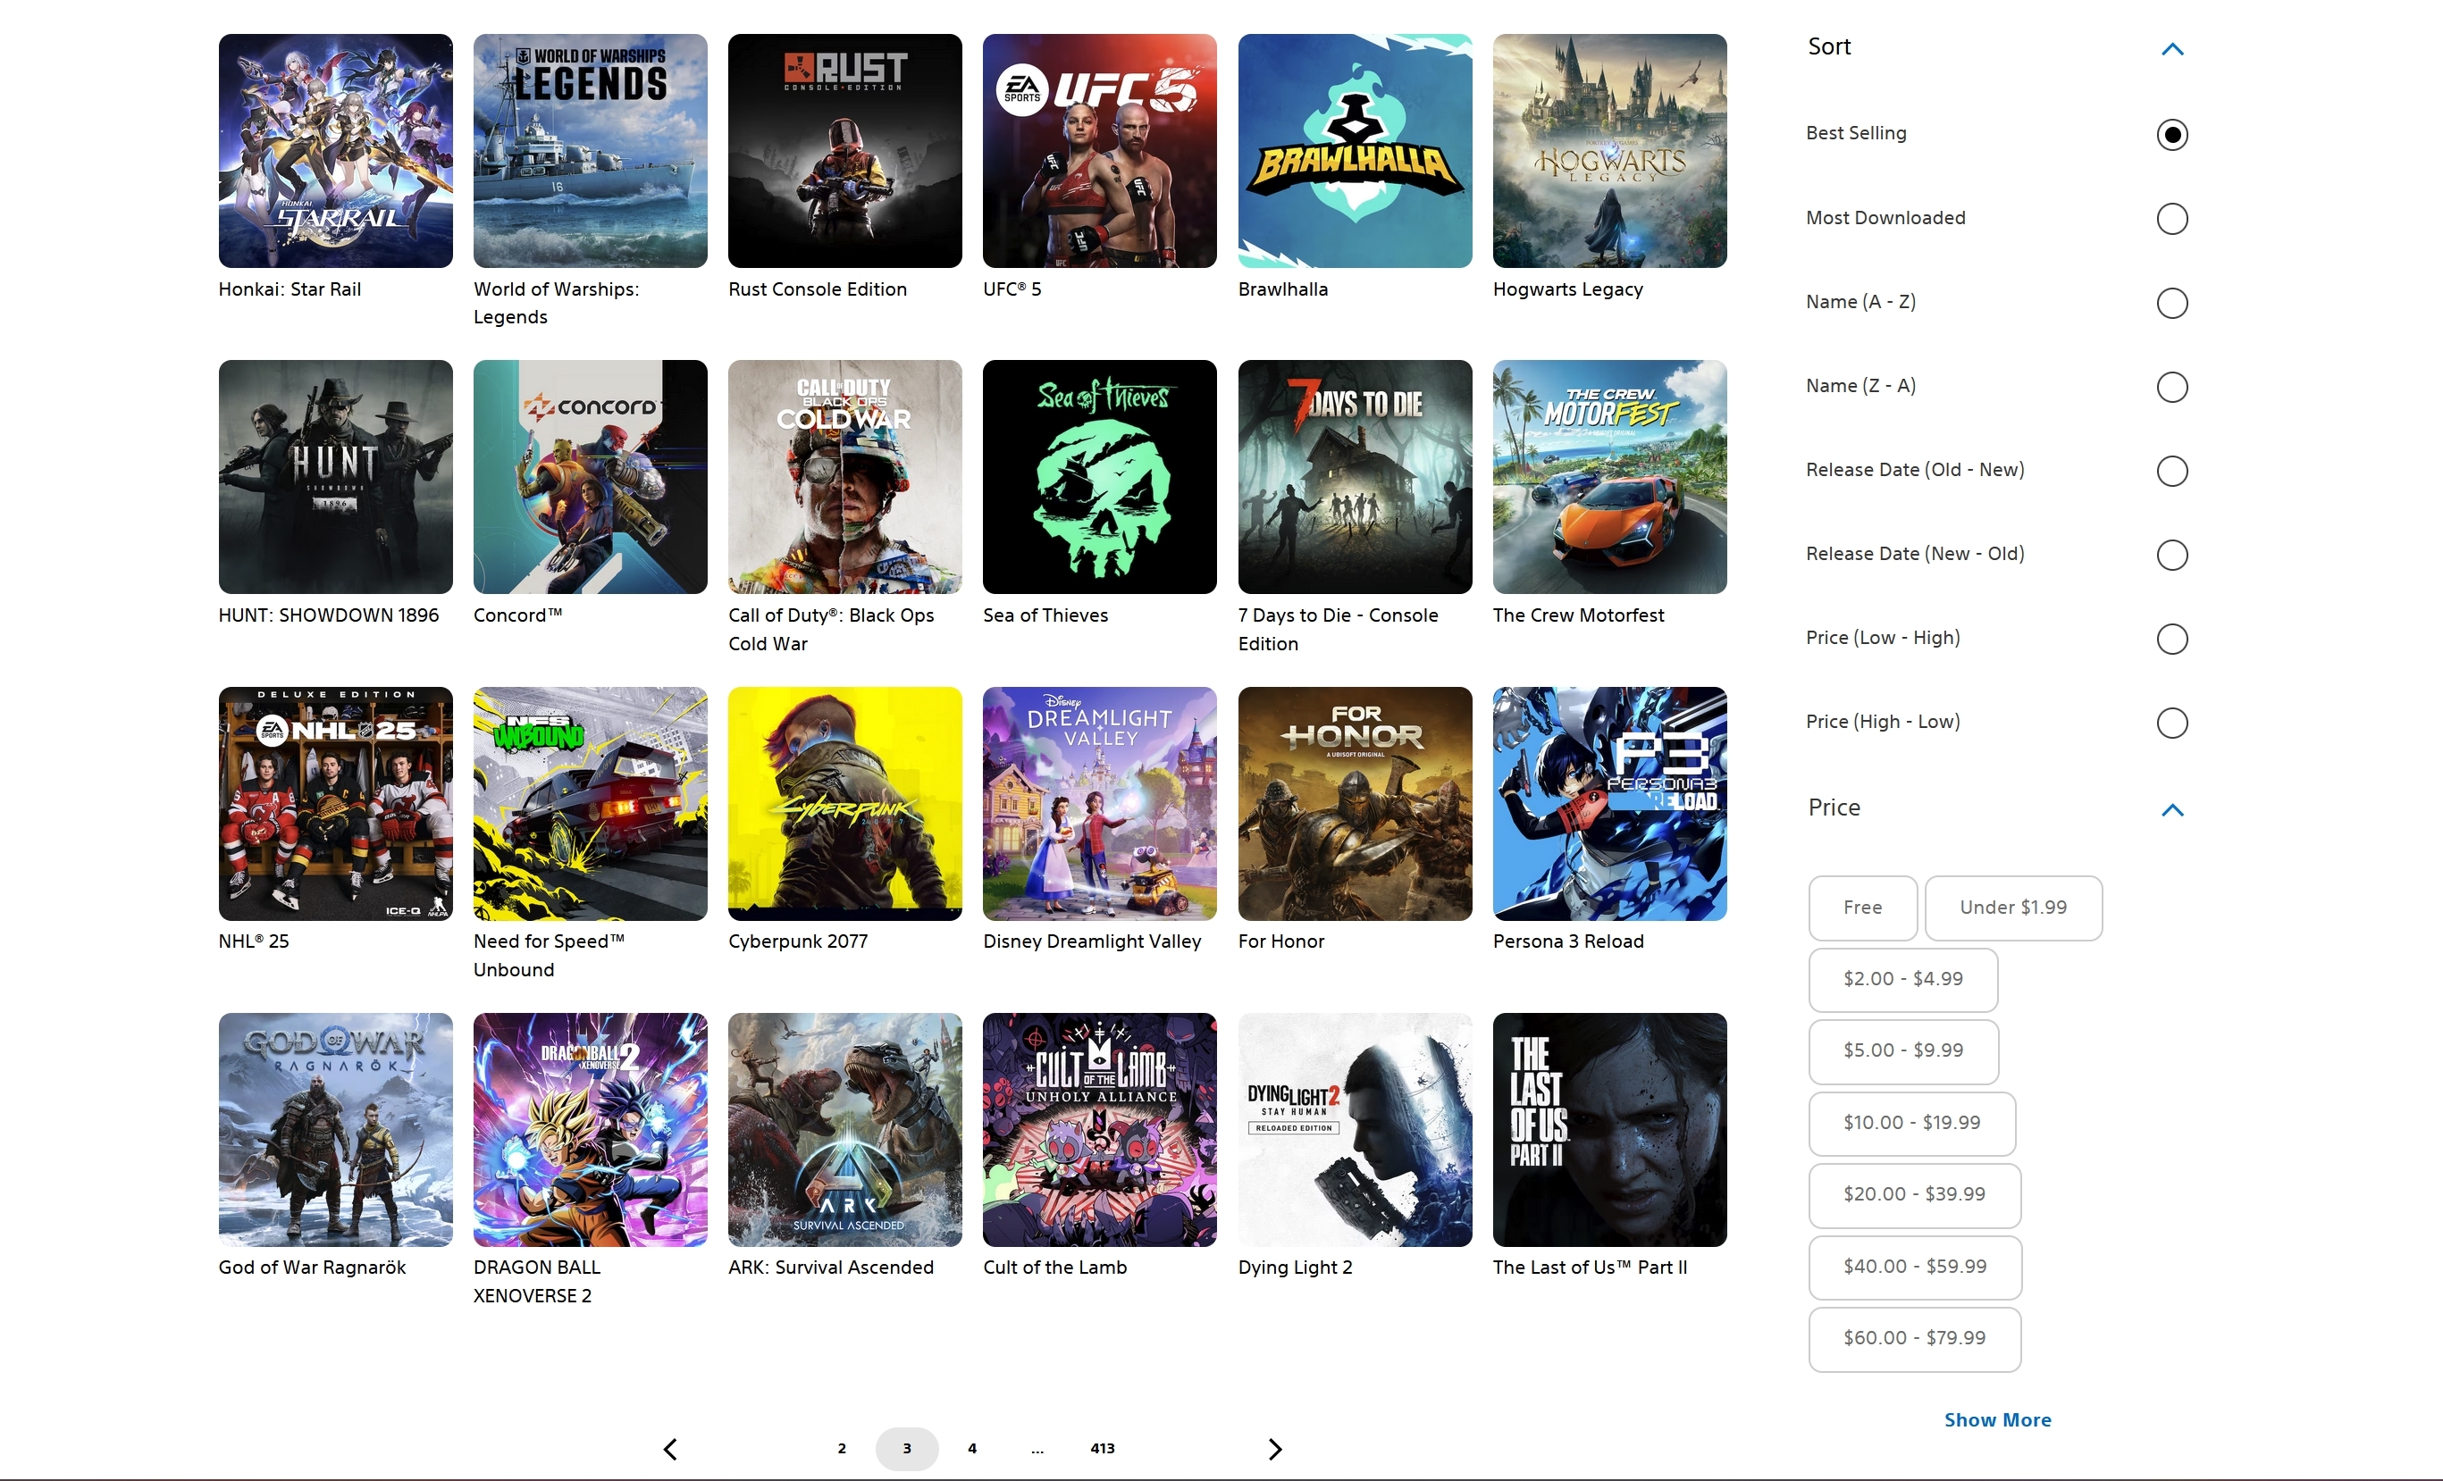This screenshot has width=2443, height=1481.
Task: Show More price filter options
Action: [x=1997, y=1419]
